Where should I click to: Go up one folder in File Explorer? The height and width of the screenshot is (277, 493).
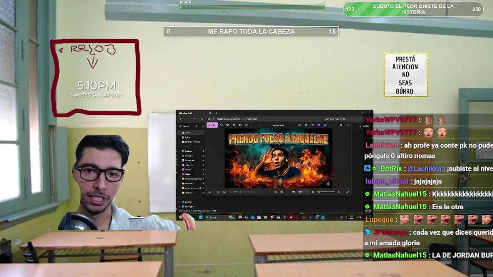195,119
